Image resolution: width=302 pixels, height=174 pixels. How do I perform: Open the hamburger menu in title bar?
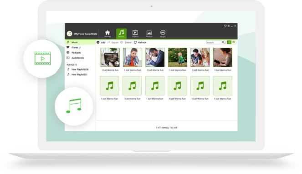229,26
